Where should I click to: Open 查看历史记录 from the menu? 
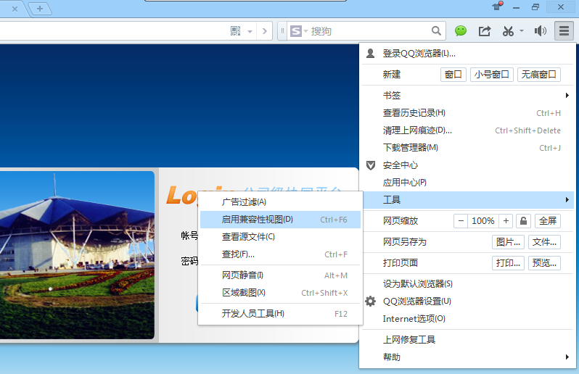[414, 113]
